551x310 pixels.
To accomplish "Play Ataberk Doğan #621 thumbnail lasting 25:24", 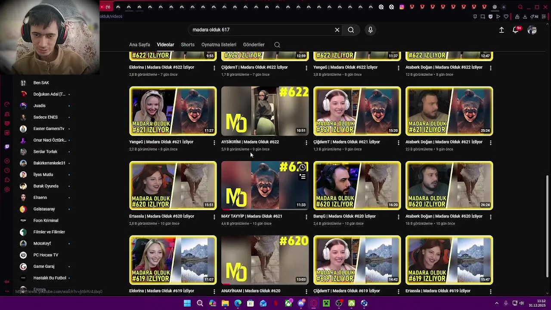I will coord(449,111).
